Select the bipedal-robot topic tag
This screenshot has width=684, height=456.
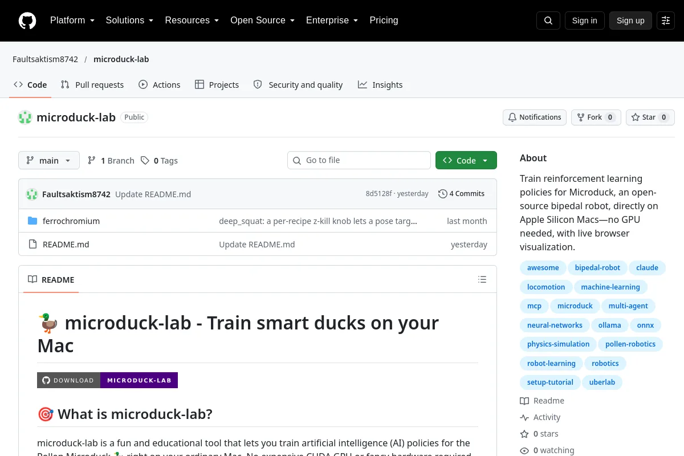click(597, 268)
